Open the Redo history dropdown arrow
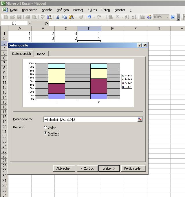 click(104, 17)
